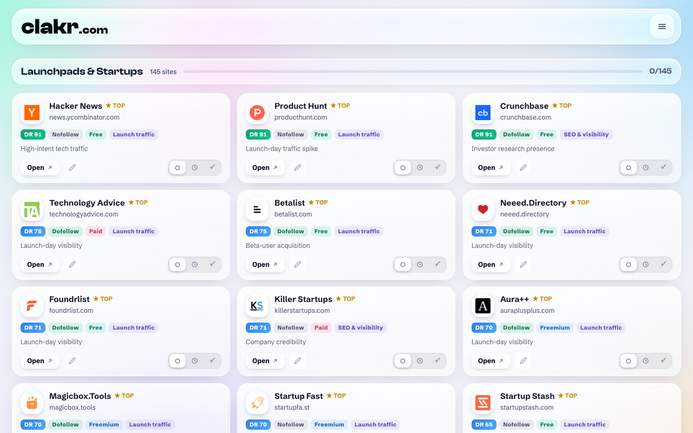Click the Aura++ A logo
Image resolution: width=693 pixels, height=433 pixels.
coord(483,306)
